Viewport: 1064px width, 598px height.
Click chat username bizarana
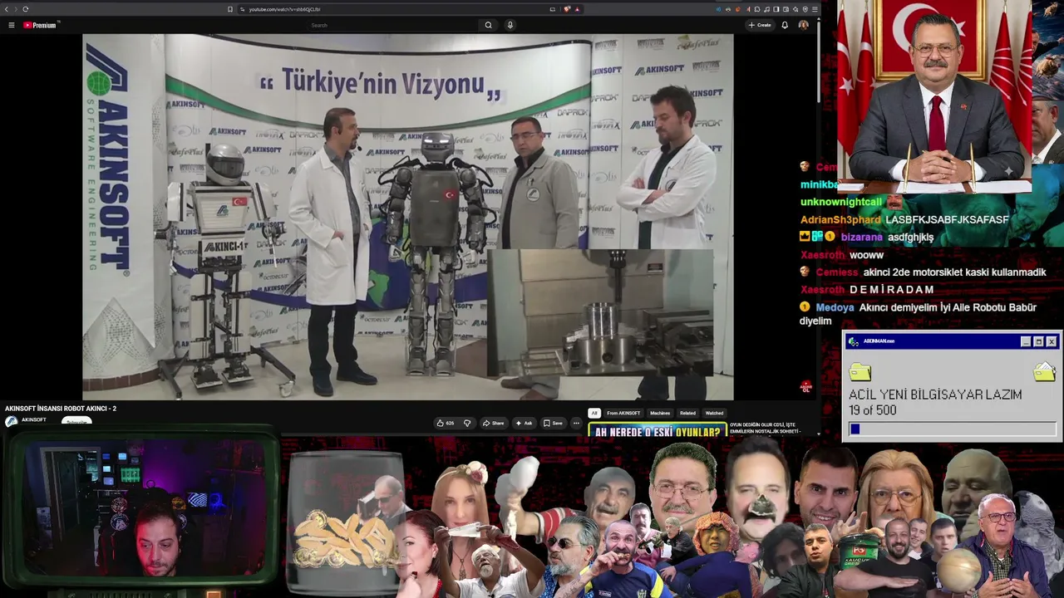[861, 238]
